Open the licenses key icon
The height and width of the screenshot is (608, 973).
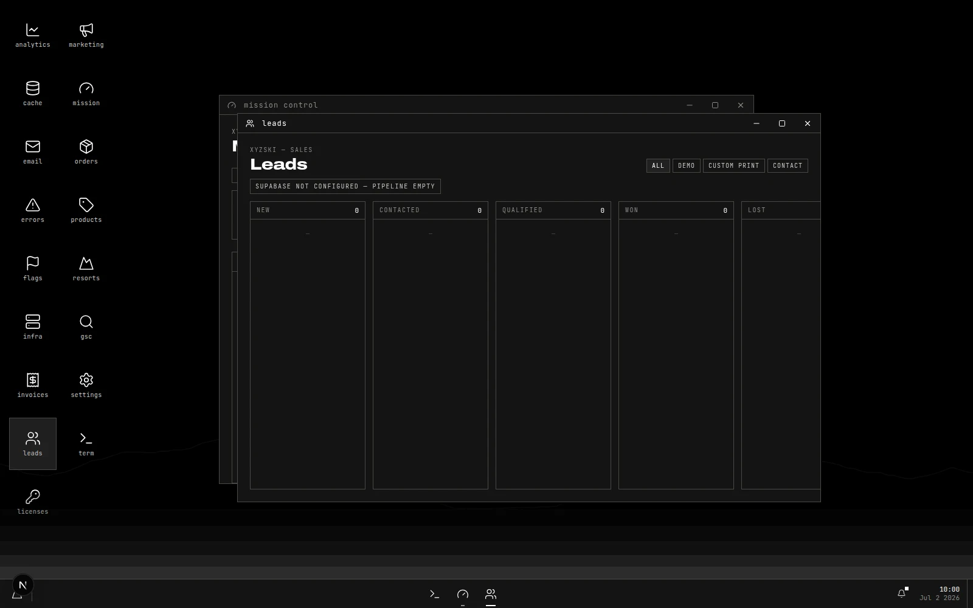pos(33,502)
